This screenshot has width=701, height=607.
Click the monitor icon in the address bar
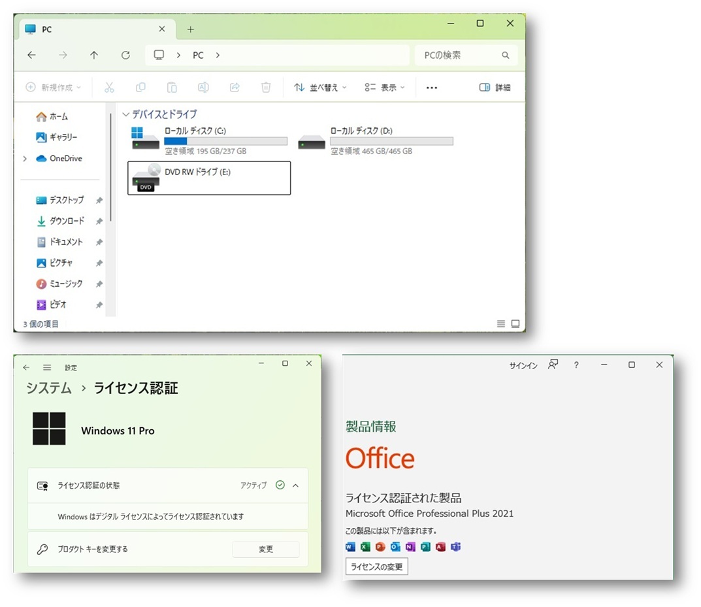(159, 55)
